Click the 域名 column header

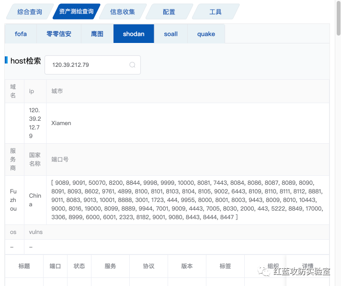coord(14,91)
